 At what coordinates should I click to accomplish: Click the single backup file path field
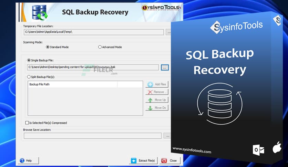[x=93, y=67]
